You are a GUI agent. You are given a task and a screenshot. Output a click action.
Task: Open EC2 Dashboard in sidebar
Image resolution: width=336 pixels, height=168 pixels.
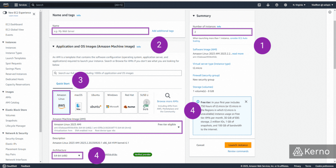[14, 24]
